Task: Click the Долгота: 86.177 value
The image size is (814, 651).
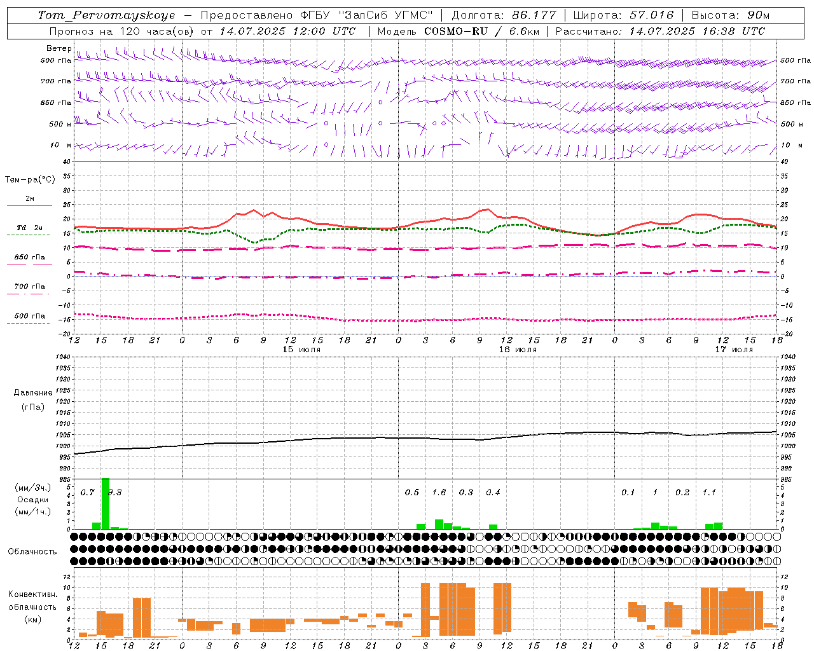Action: click(504, 15)
